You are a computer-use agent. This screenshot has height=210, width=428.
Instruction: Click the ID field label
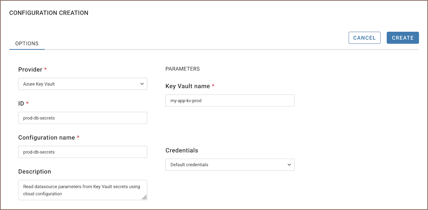tap(21, 103)
